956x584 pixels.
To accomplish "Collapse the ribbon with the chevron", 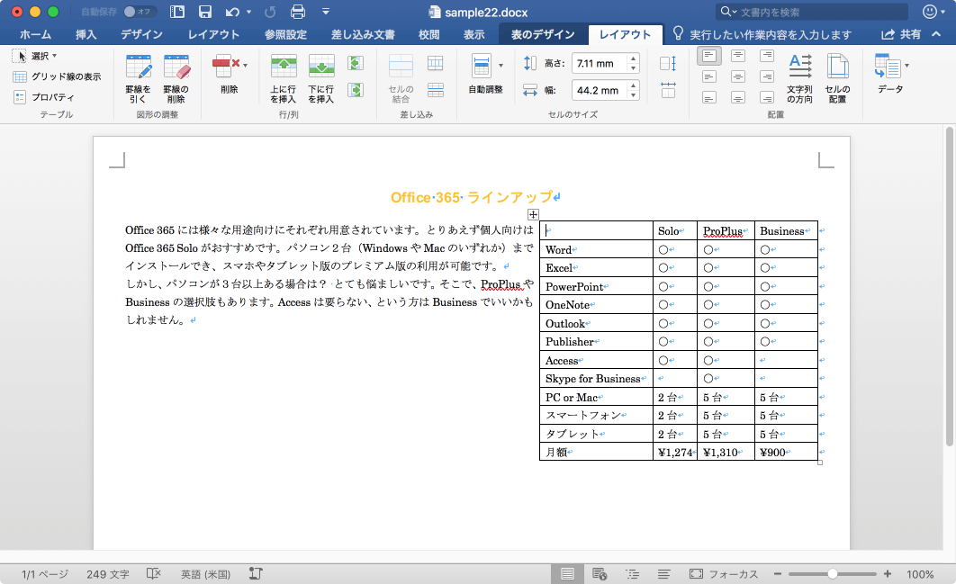I will tap(936, 34).
